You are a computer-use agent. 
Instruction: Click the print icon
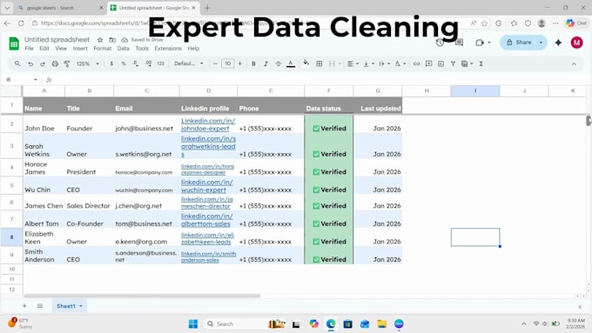click(x=55, y=63)
